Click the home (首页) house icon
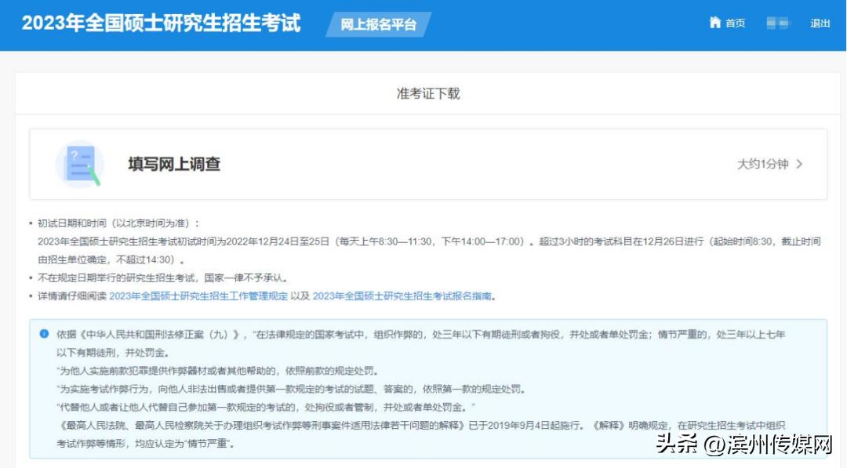Image resolution: width=847 pixels, height=468 pixels. 716,23
